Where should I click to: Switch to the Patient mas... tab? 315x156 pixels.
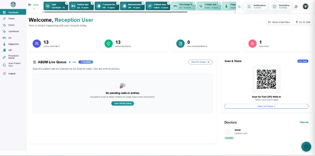click(x=158, y=6)
